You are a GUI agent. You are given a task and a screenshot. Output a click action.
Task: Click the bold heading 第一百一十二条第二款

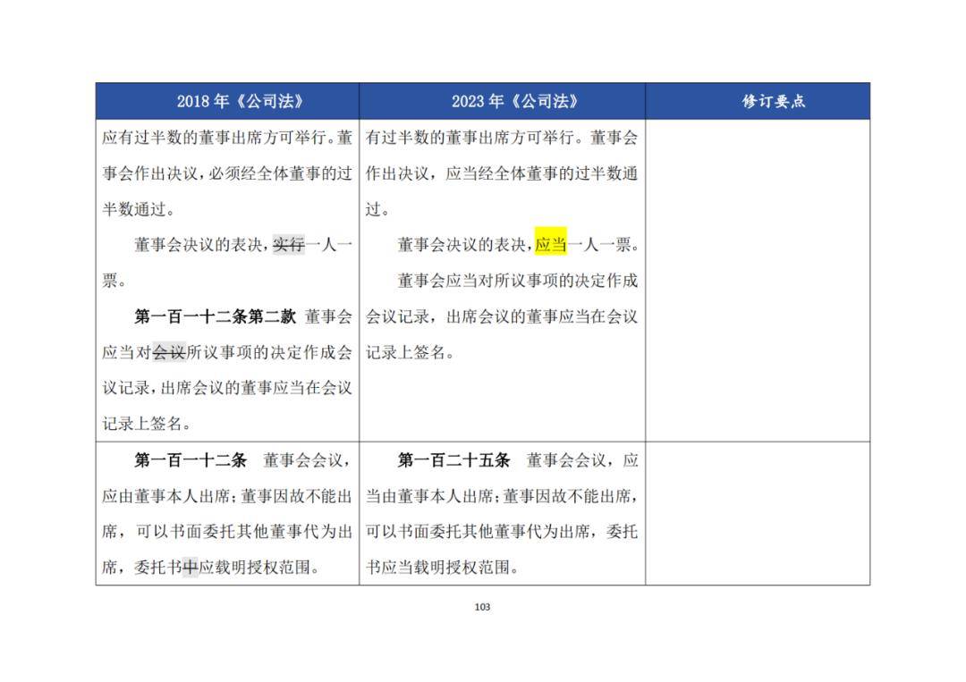(215, 316)
